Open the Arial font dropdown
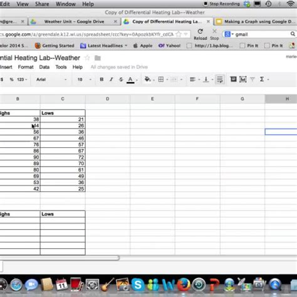This screenshot has width=297, height=297. (x=51, y=80)
